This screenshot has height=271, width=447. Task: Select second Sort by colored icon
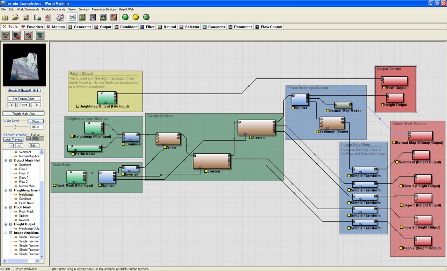click(x=35, y=139)
